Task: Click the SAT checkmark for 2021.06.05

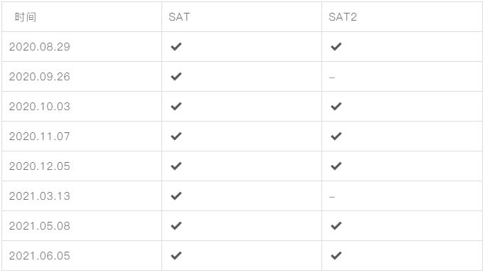Action: 176,256
